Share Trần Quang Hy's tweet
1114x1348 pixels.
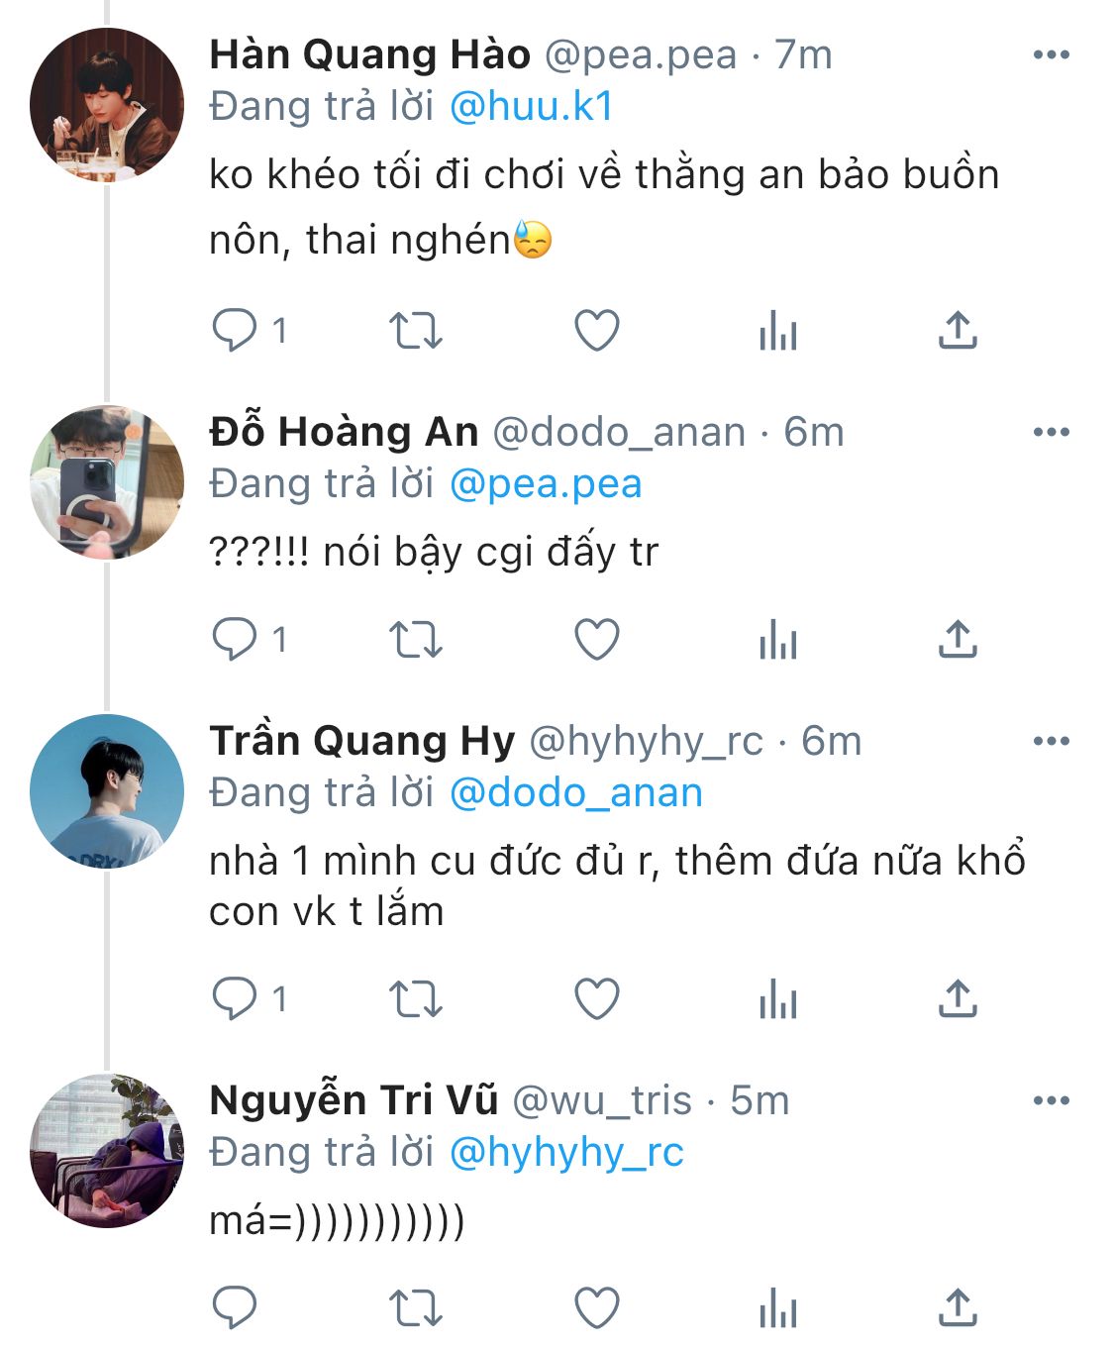958,999
